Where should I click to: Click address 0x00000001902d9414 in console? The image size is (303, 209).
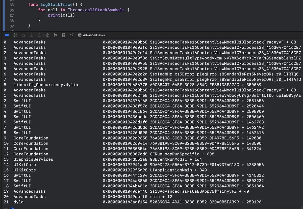point(125,143)
